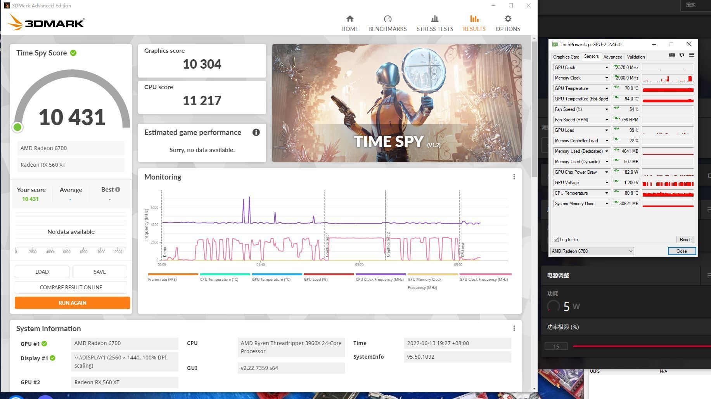
Task: Click Graphics score value 10 304
Action: tap(202, 64)
